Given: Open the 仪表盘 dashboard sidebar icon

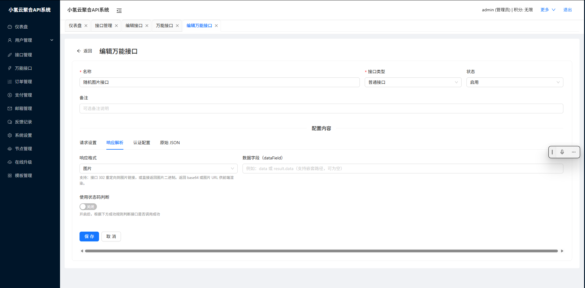Looking at the screenshot, I should click(x=10, y=27).
